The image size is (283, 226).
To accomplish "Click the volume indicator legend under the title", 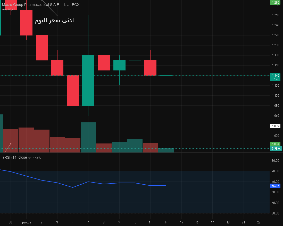I will click(x=8, y=9).
